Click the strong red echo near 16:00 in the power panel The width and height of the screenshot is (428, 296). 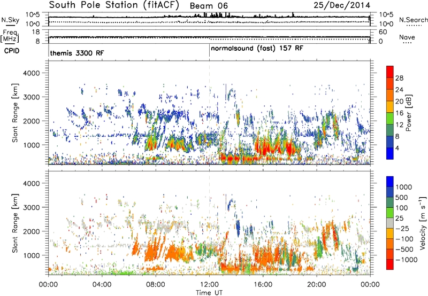click(263, 149)
